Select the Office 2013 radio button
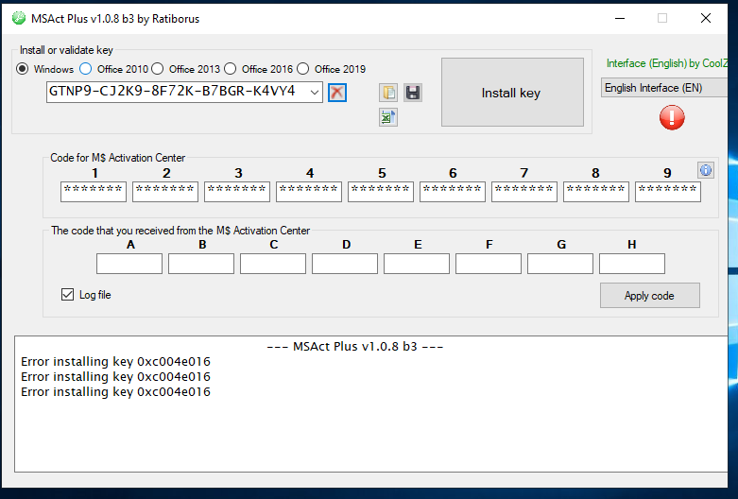This screenshot has width=738, height=499. pyautogui.click(x=158, y=69)
